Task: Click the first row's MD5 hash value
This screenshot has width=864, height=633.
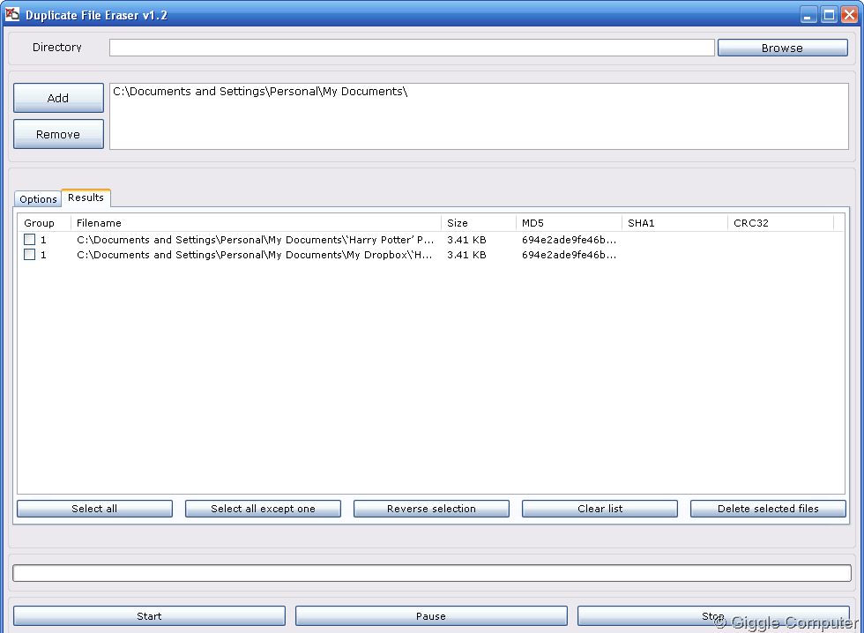Action: [570, 240]
